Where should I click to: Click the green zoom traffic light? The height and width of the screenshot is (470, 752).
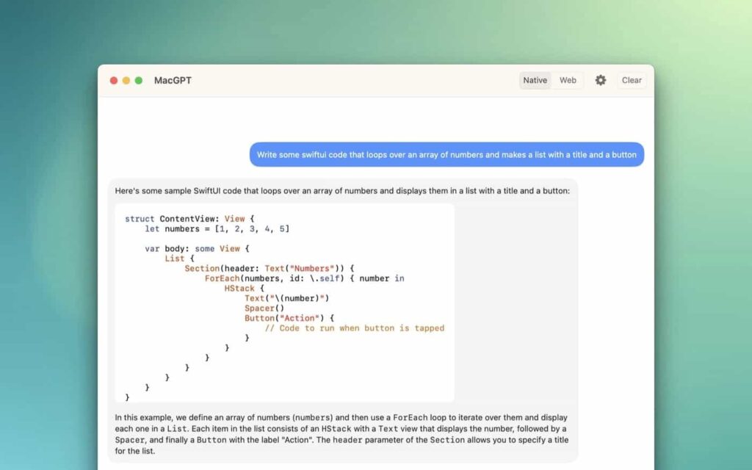click(137, 80)
